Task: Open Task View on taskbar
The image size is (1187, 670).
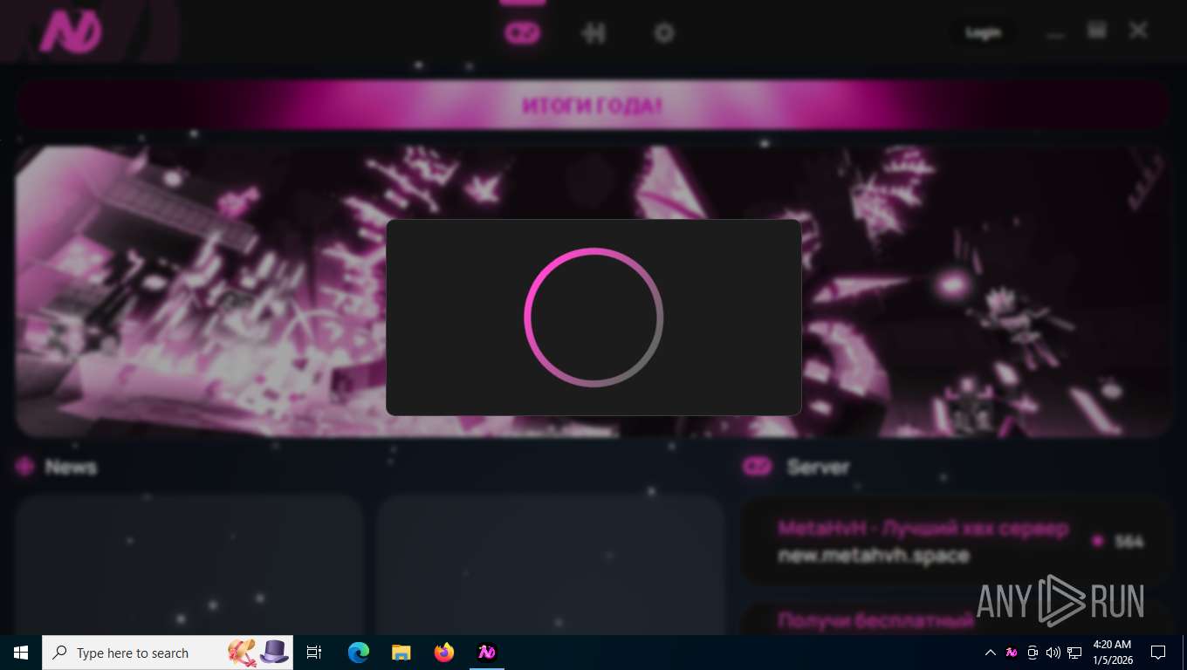Action: (314, 653)
